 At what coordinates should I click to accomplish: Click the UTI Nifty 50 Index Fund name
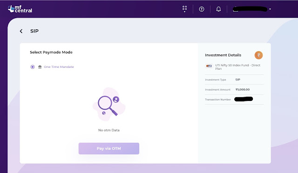[237, 67]
